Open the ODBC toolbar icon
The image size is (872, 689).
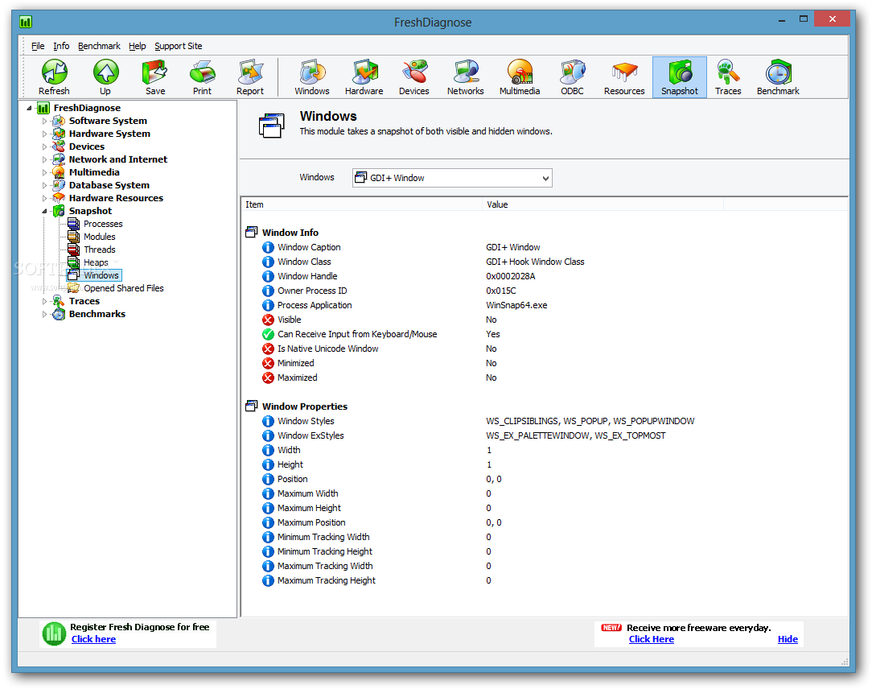click(x=572, y=76)
